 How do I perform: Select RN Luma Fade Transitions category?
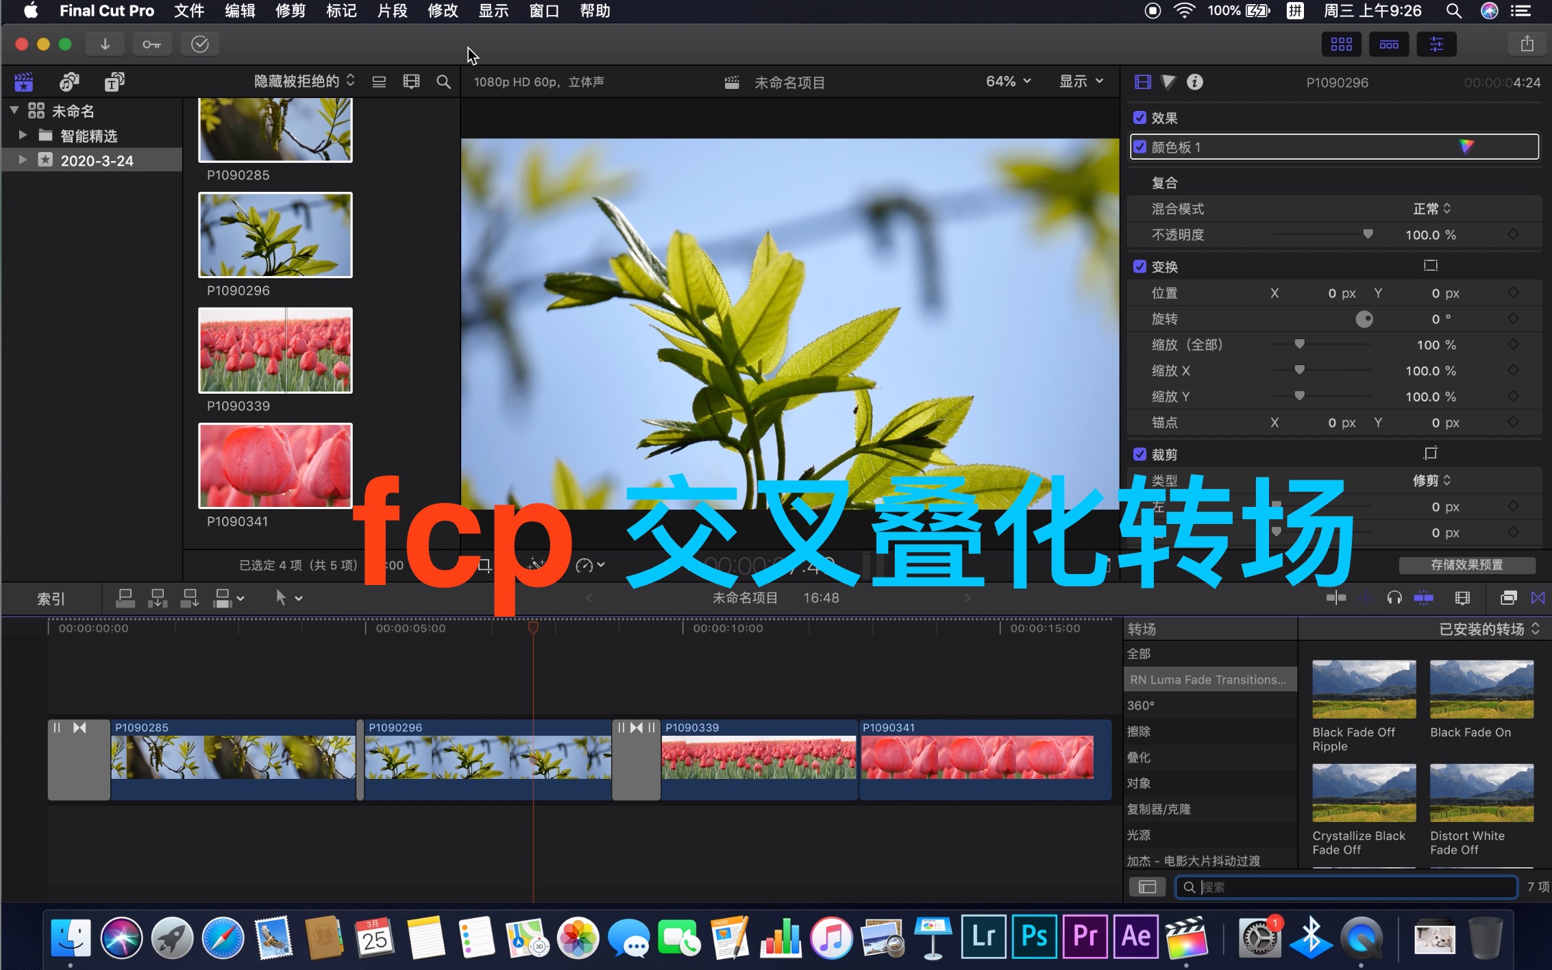(x=1211, y=680)
